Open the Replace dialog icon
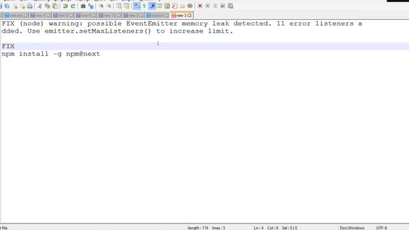 (x=91, y=6)
